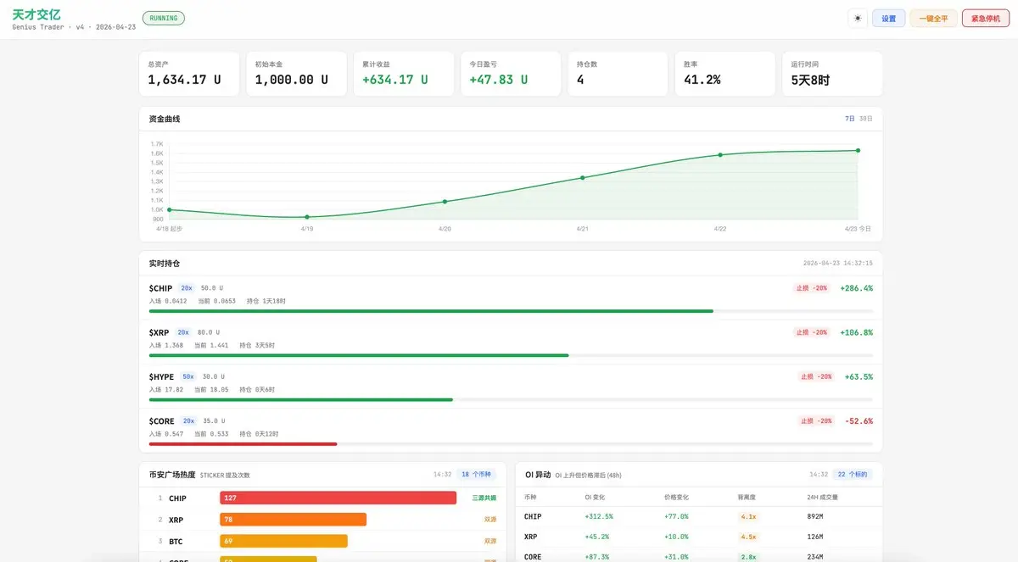Viewport: 1018px width, 562px height.
Task: Select the $CHIP position row
Action: pos(510,295)
